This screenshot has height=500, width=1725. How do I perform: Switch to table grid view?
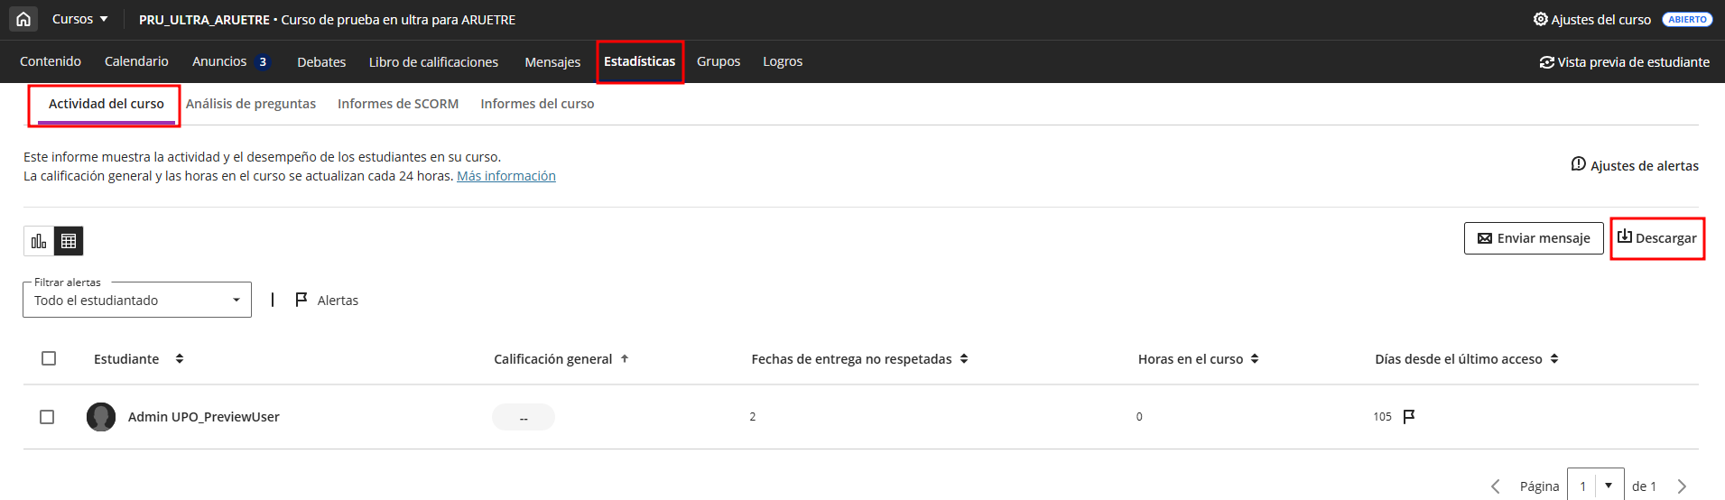[69, 241]
